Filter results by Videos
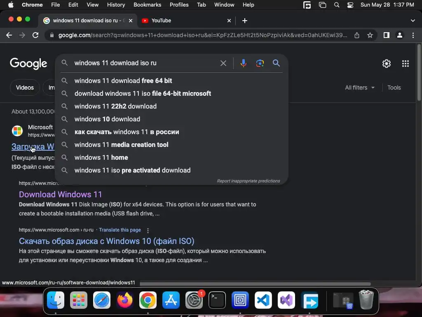 point(25,88)
